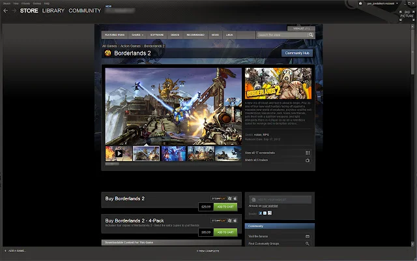Open the STORE section
Screen dimensions: 417x261
tap(29, 10)
